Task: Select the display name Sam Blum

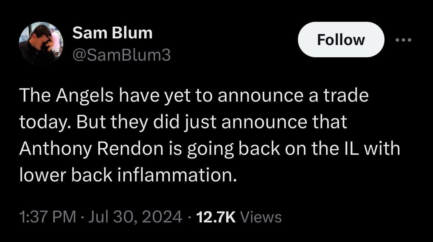Action: pyautogui.click(x=112, y=32)
